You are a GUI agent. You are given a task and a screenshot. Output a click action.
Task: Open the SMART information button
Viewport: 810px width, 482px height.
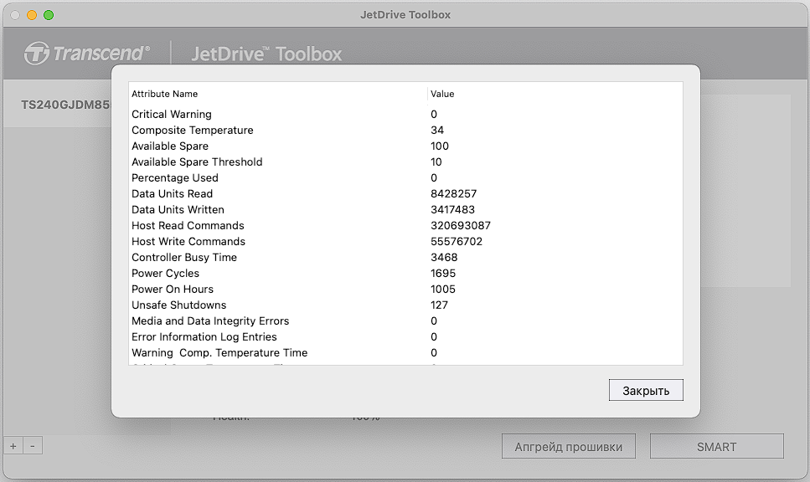[716, 447]
